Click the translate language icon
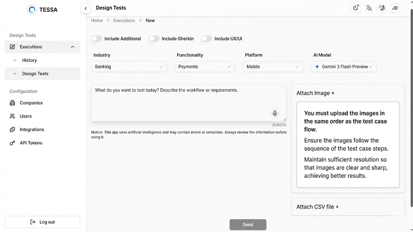The height and width of the screenshot is (232, 413). point(369,8)
